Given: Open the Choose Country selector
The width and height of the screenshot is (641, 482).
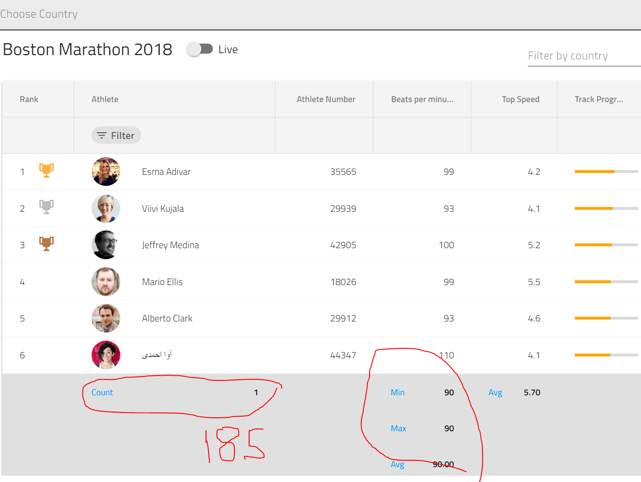Looking at the screenshot, I should pos(320,14).
